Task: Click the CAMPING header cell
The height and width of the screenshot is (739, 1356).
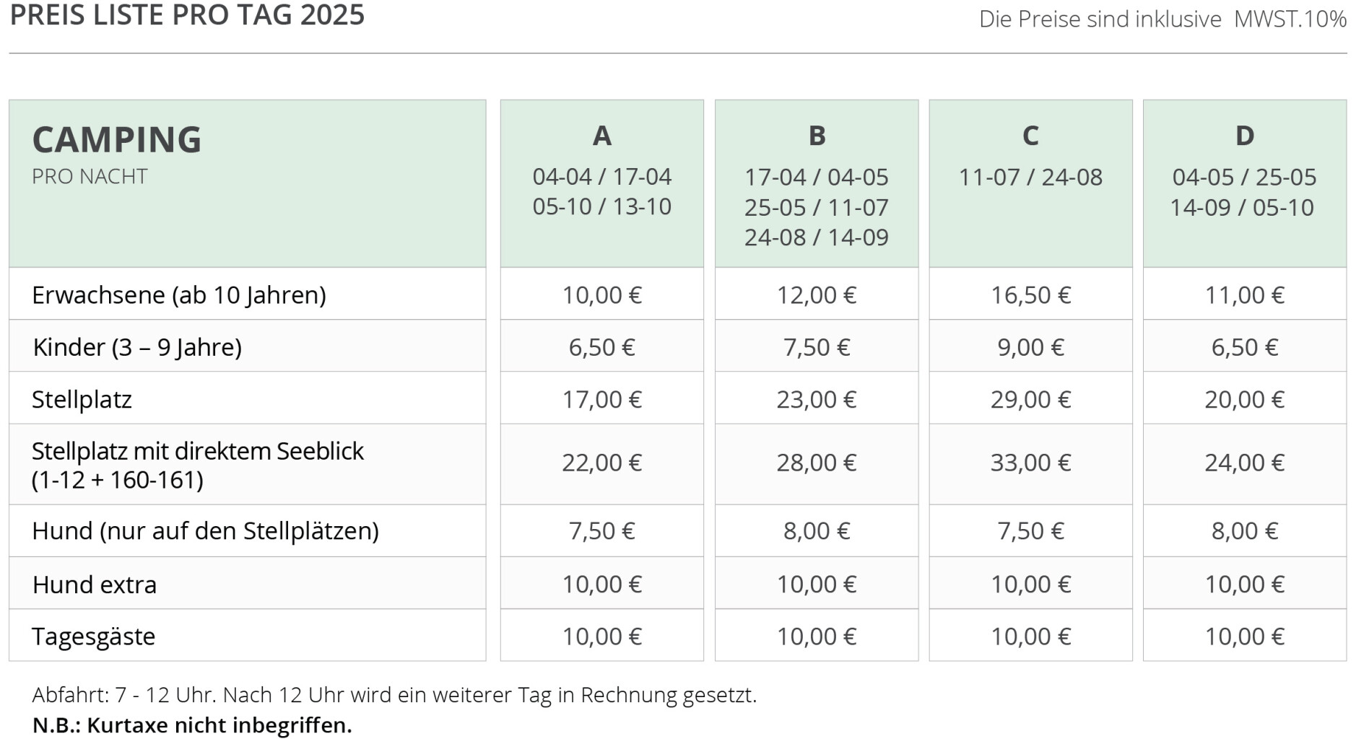Action: (247, 183)
